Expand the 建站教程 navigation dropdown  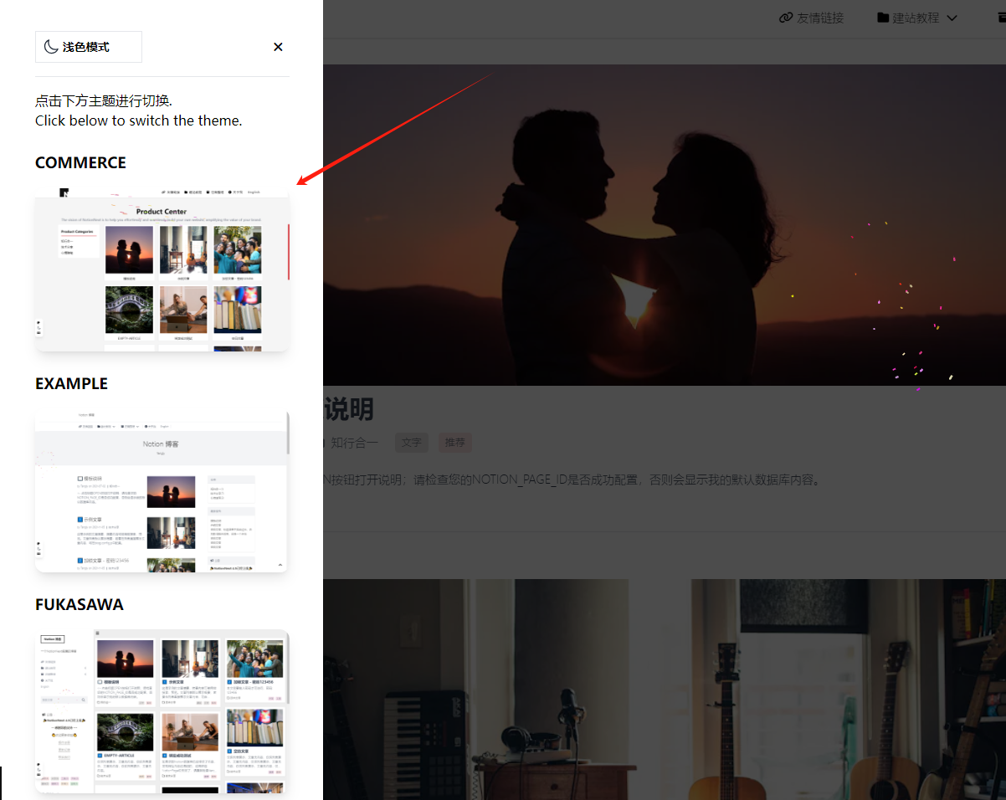(x=917, y=18)
